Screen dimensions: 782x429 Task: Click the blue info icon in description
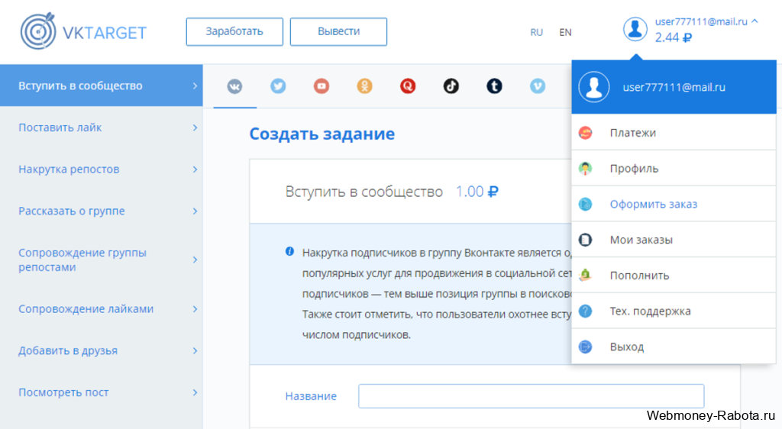[289, 251]
